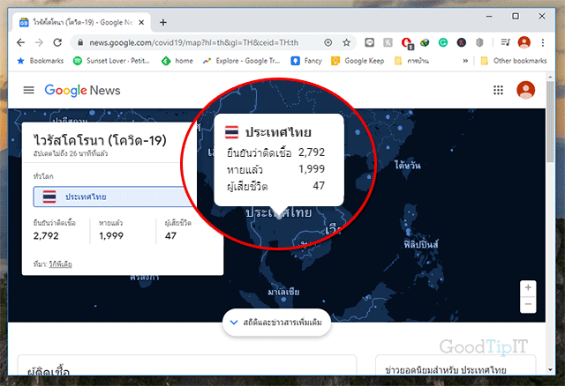Open the Google News hamburger menu
565x386 pixels.
point(29,90)
